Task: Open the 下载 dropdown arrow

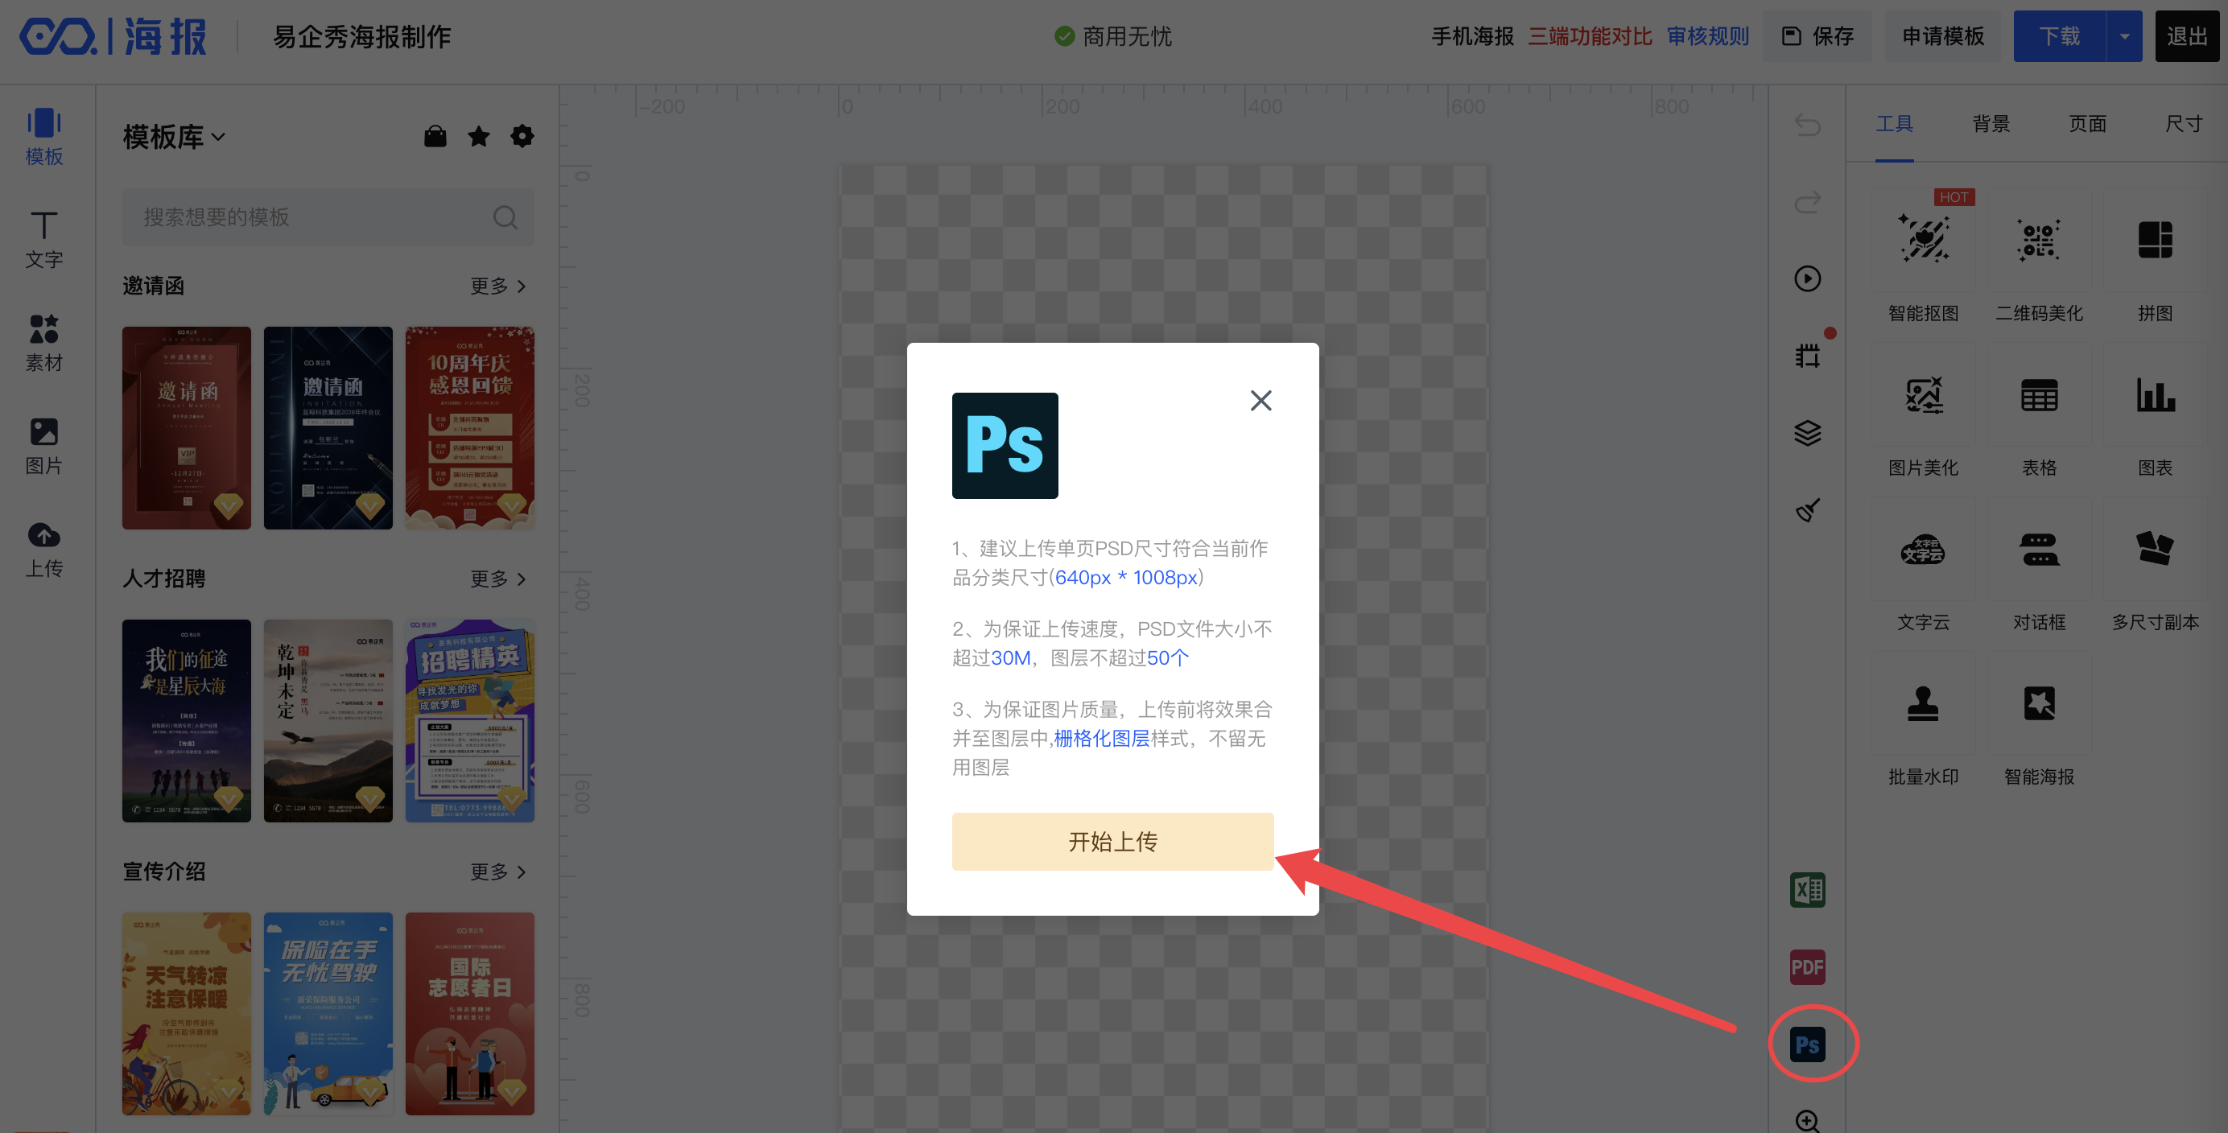Action: (2123, 36)
